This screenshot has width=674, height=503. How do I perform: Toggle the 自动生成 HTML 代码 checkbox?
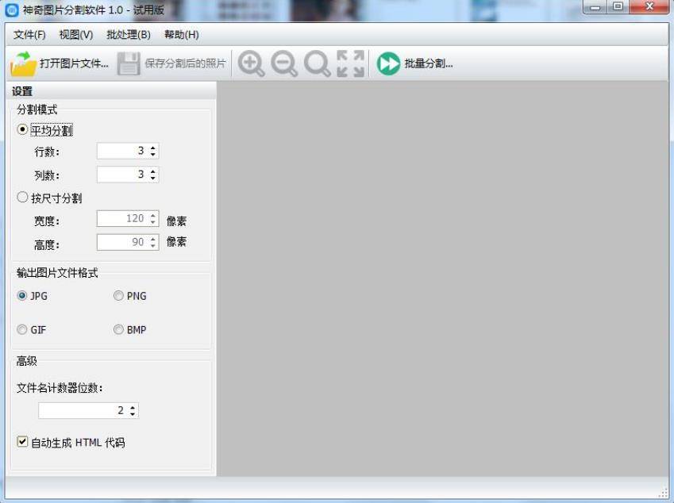(22, 441)
